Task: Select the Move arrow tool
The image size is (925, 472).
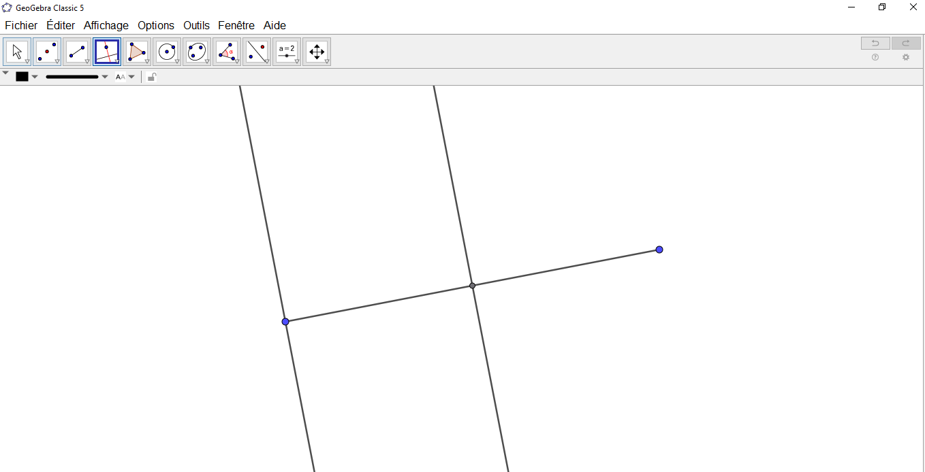Action: 17,52
